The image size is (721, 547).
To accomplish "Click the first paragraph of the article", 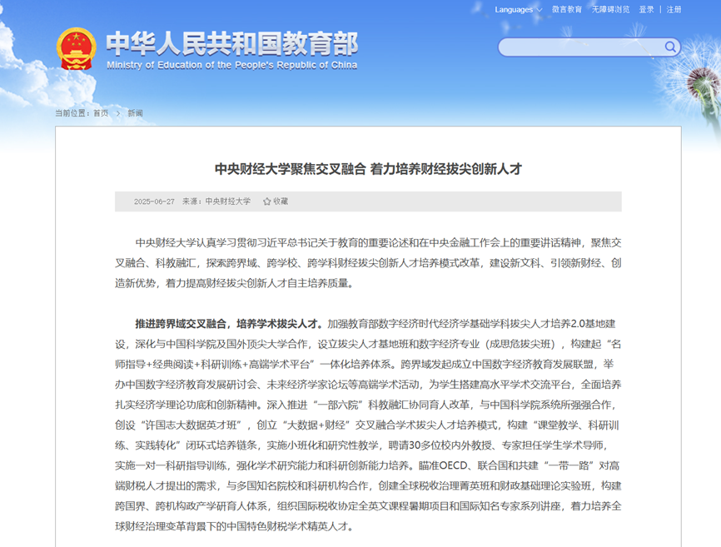I will click(368, 262).
